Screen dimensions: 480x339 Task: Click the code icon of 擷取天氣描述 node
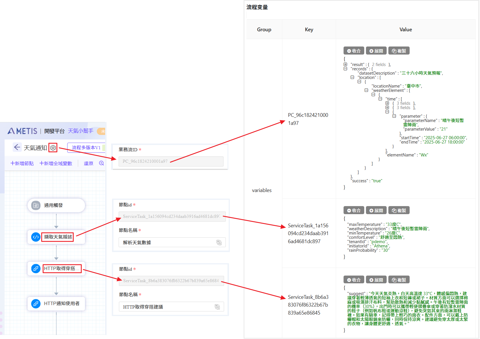click(36, 237)
